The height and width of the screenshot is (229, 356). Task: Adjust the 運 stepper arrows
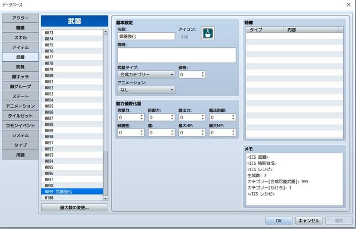pyautogui.click(x=172, y=133)
